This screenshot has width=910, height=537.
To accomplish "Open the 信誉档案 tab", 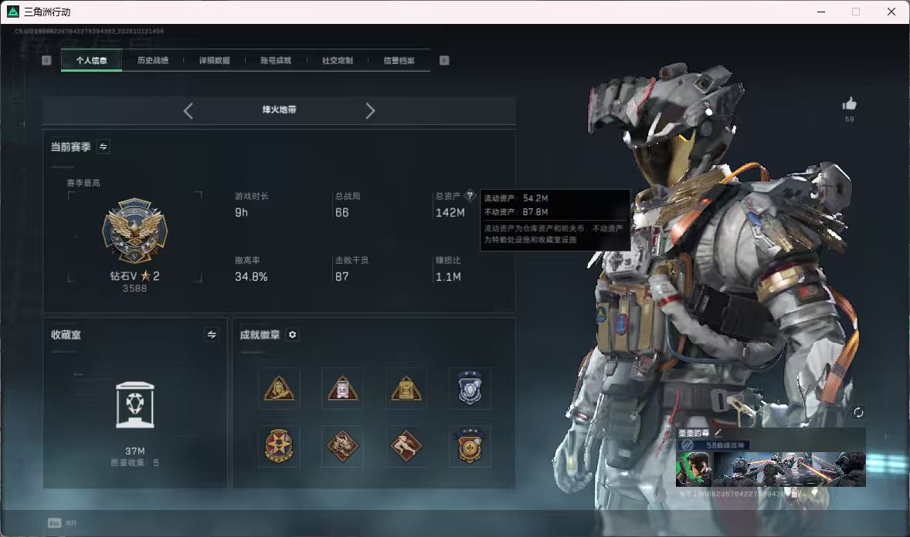I will [399, 60].
